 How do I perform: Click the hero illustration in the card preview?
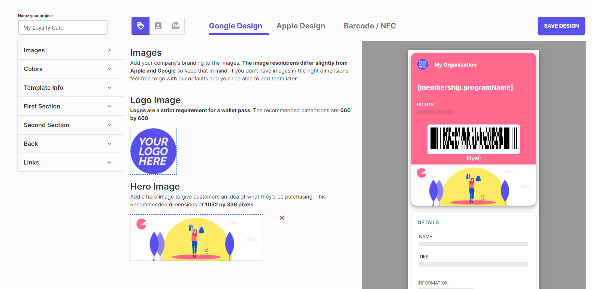point(474,185)
